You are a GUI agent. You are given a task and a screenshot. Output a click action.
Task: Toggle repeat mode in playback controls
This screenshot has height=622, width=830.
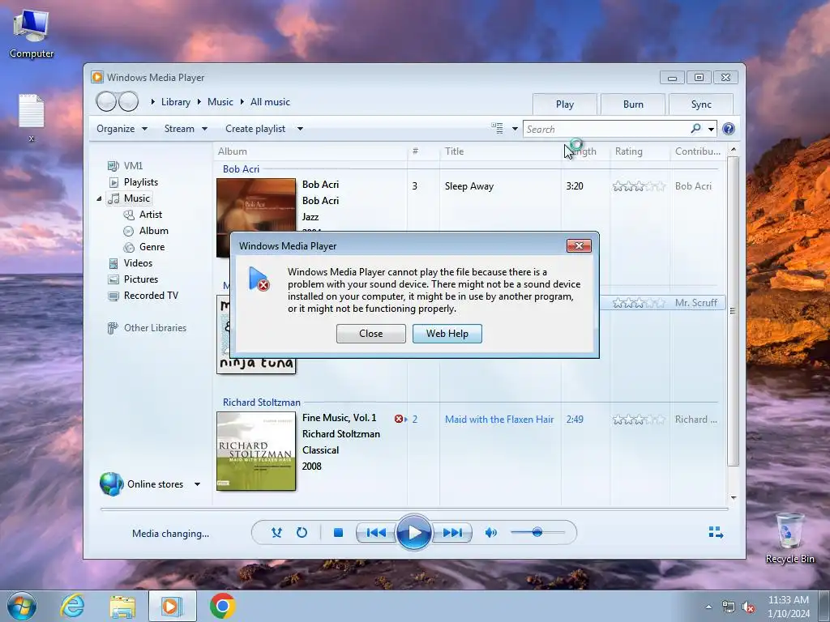pyautogui.click(x=302, y=533)
